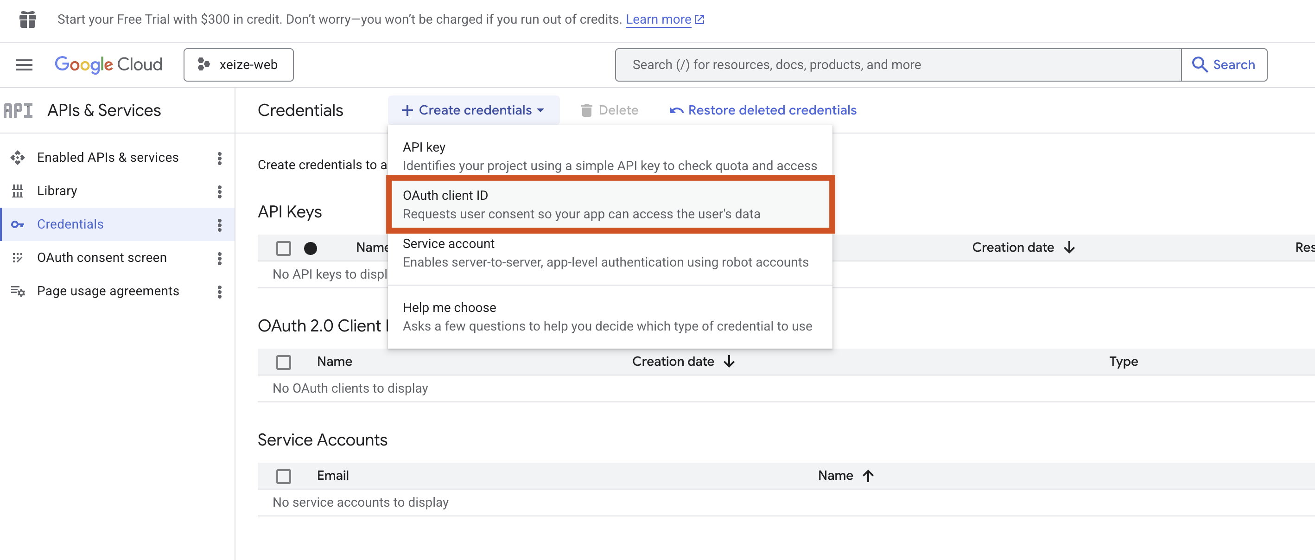The width and height of the screenshot is (1315, 560).
Task: Click 'No OAuth clients to display' text
Action: (350, 388)
